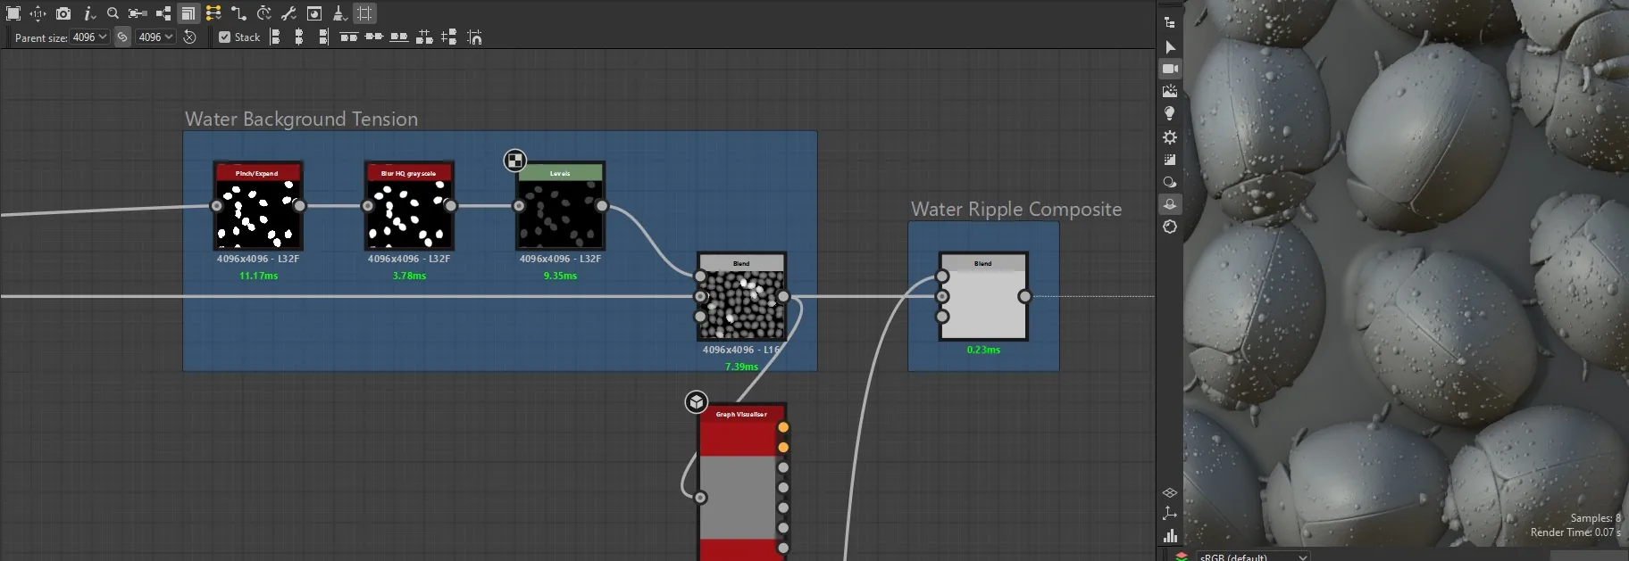The width and height of the screenshot is (1629, 561).
Task: Open the scene hierarchy icon in 3D view
Action: coord(1170,22)
